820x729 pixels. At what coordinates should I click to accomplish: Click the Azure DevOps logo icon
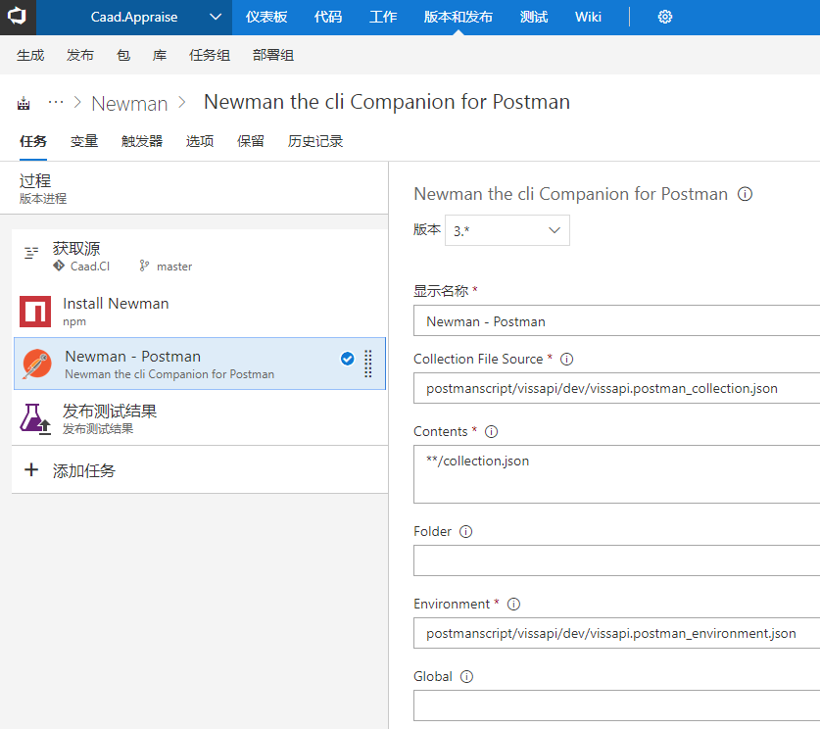(x=18, y=17)
